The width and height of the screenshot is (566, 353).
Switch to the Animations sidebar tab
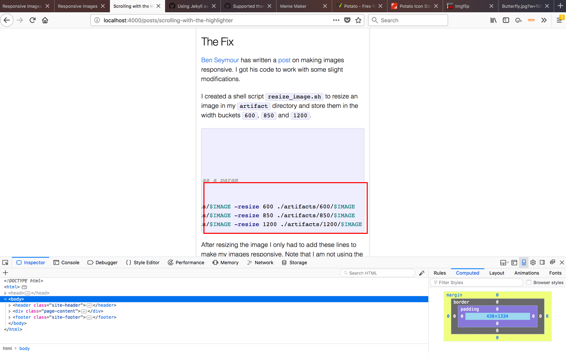click(527, 273)
